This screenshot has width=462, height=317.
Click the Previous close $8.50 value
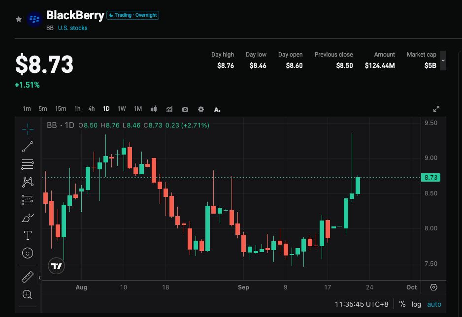click(x=344, y=65)
